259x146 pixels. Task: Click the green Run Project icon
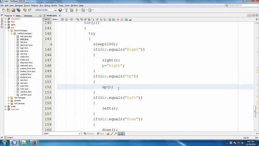(x=77, y=10)
